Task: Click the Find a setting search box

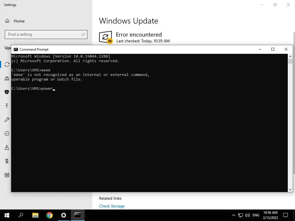Action: point(46,35)
